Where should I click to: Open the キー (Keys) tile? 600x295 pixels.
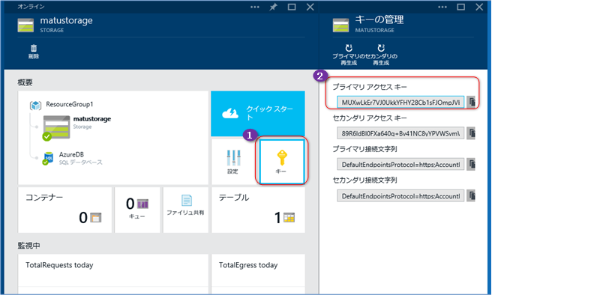tap(282, 161)
